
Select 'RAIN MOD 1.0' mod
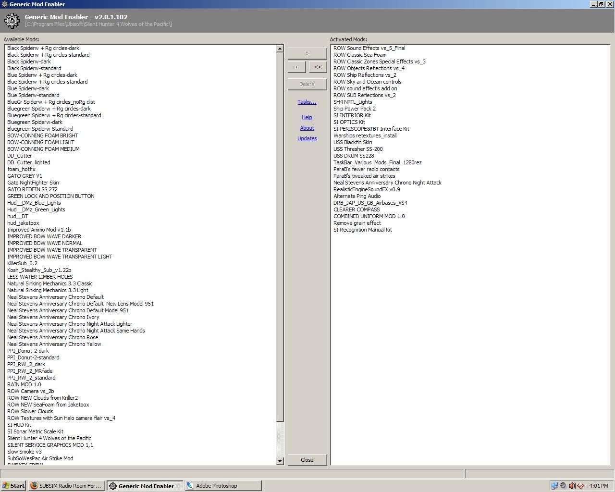24,384
